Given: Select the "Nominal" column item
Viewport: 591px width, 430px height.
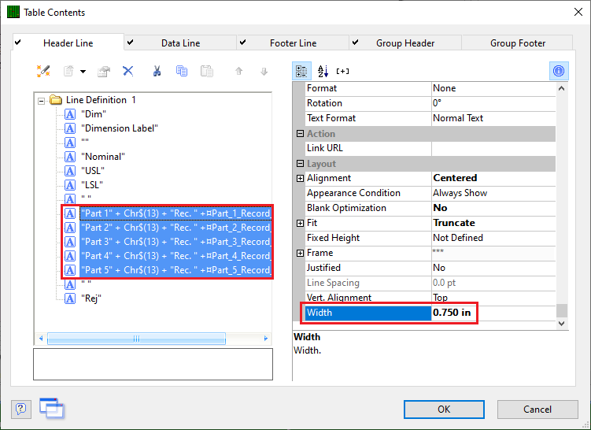Looking at the screenshot, I should pos(103,157).
